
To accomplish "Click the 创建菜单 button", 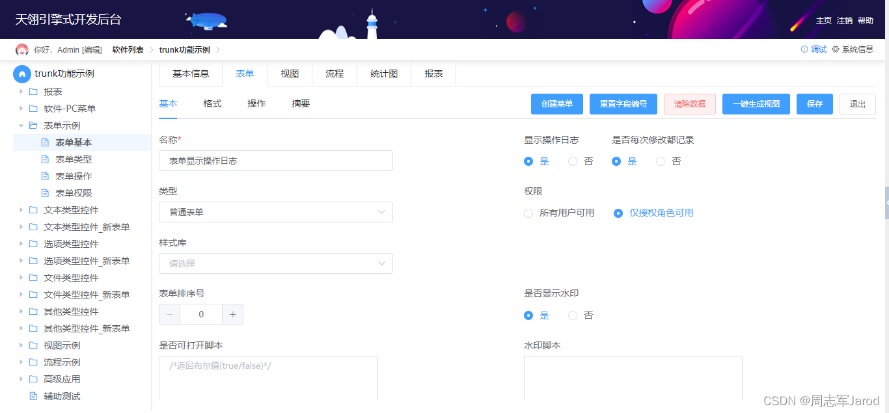I will (x=557, y=104).
